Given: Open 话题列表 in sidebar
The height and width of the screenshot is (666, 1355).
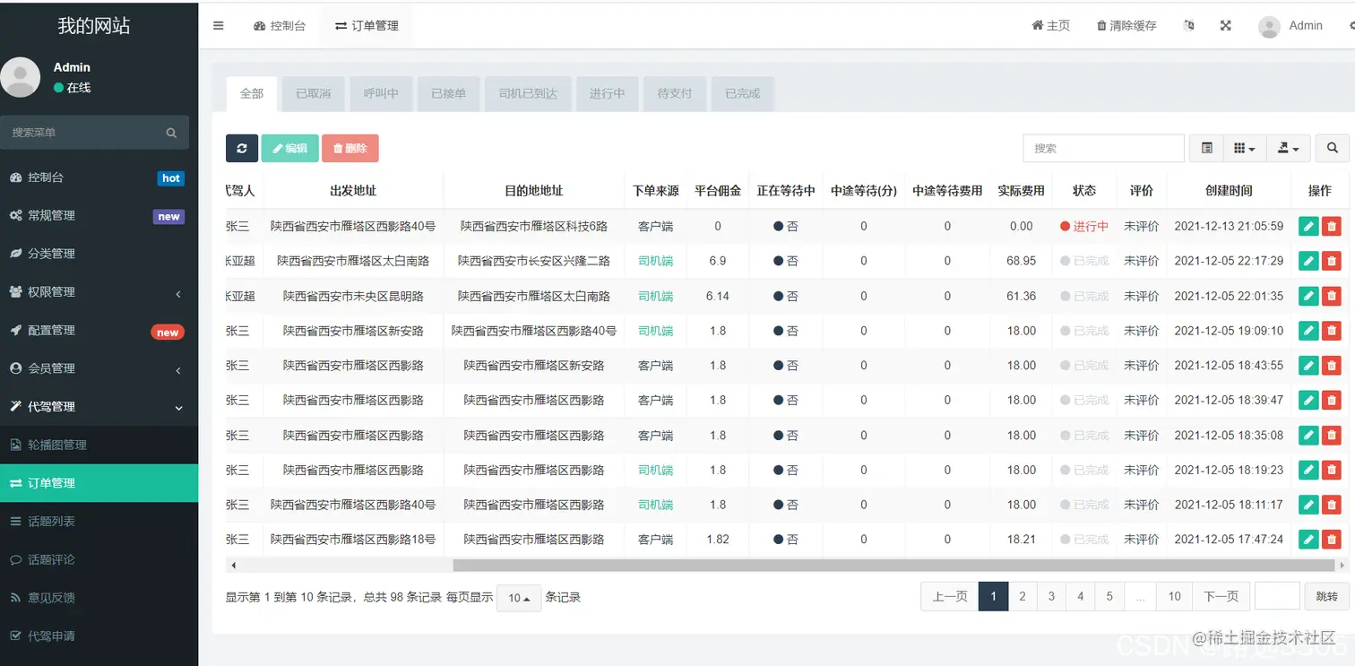Looking at the screenshot, I should coord(99,522).
